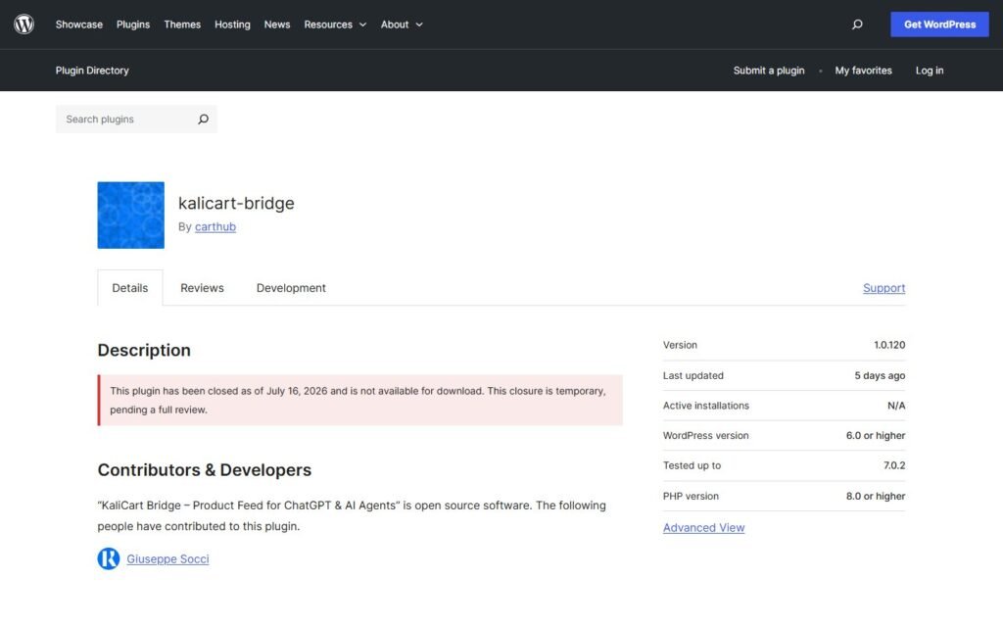Click the search plugins magnifier icon
Viewport: 1003px width, 627px height.
pos(203,119)
